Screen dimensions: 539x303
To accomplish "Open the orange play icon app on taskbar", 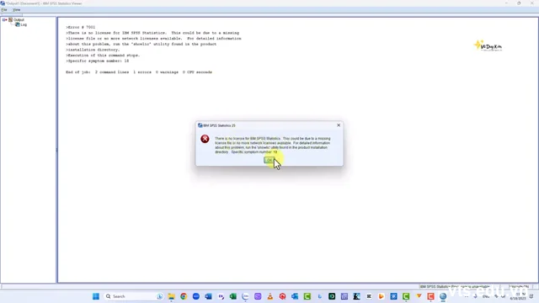I will 382,296.
